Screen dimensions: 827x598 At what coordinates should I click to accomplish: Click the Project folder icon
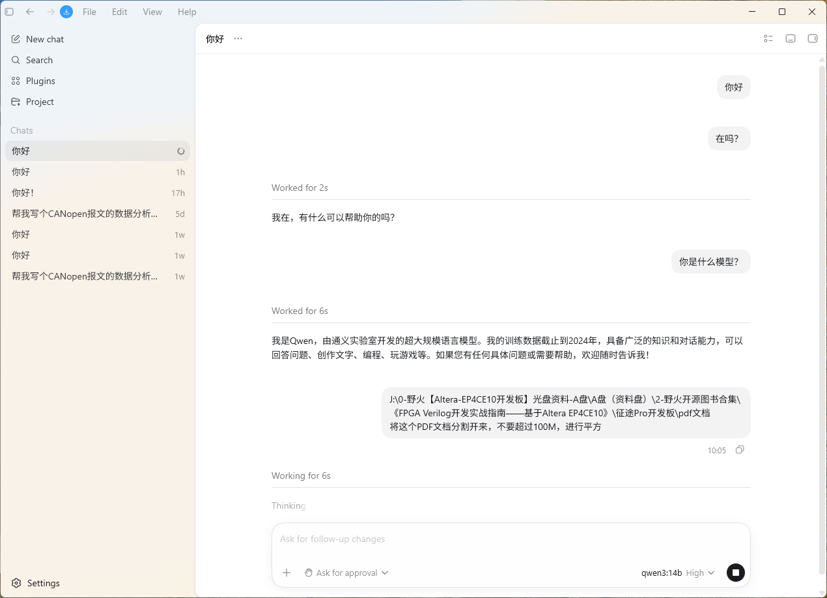(16, 102)
